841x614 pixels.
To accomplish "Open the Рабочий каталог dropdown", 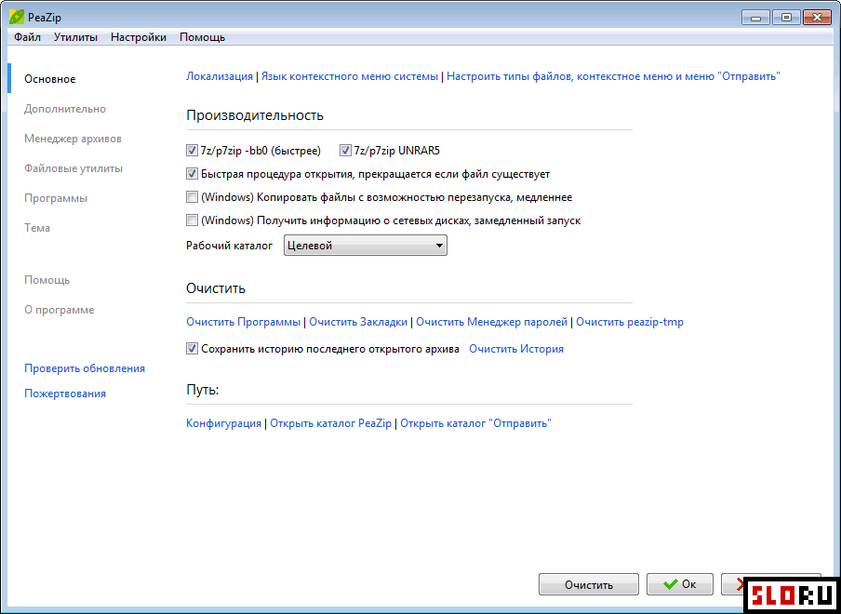I will (365, 246).
